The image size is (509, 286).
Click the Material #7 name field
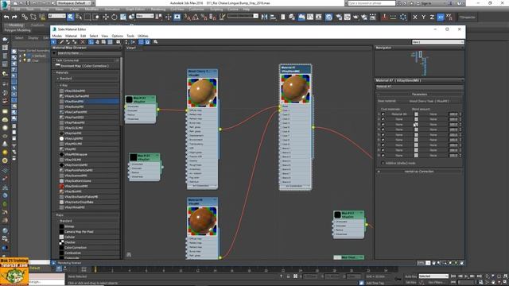pos(419,87)
